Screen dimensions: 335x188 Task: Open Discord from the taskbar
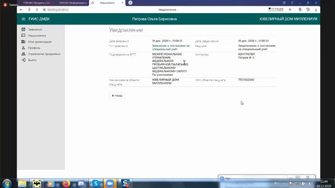pos(81,183)
